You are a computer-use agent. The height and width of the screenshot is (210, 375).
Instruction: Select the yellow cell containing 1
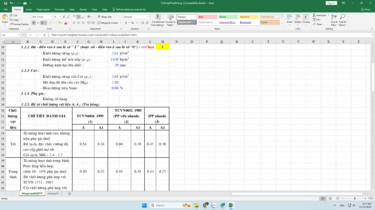163,47
